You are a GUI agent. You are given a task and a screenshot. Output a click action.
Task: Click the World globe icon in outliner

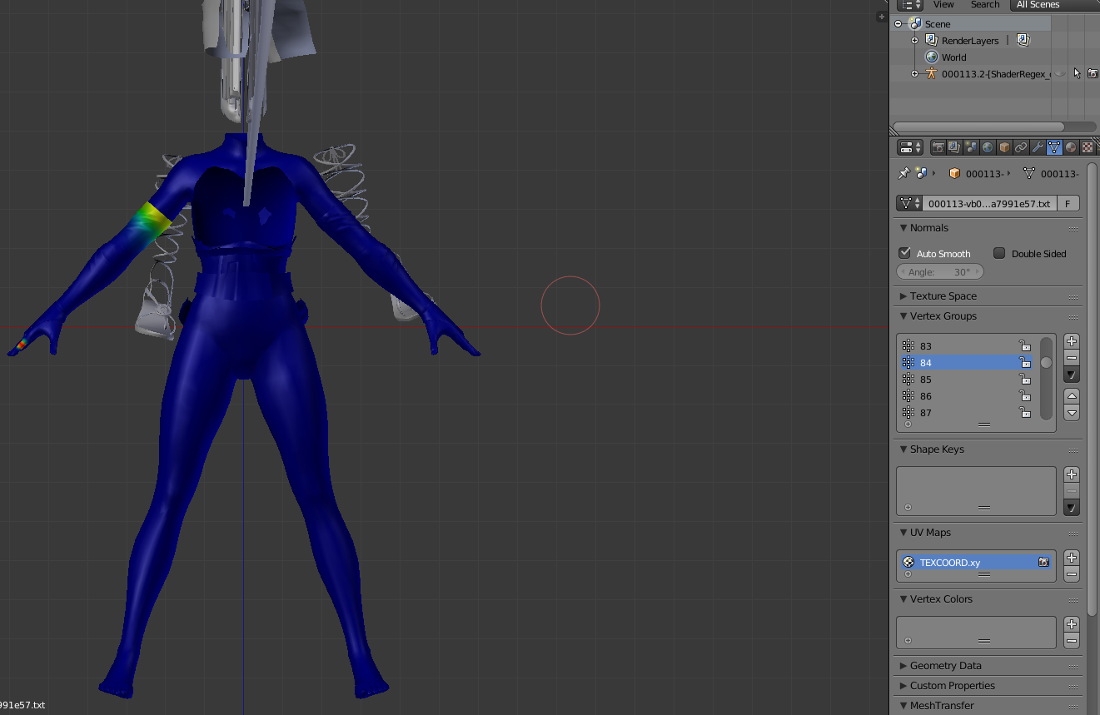[932, 57]
